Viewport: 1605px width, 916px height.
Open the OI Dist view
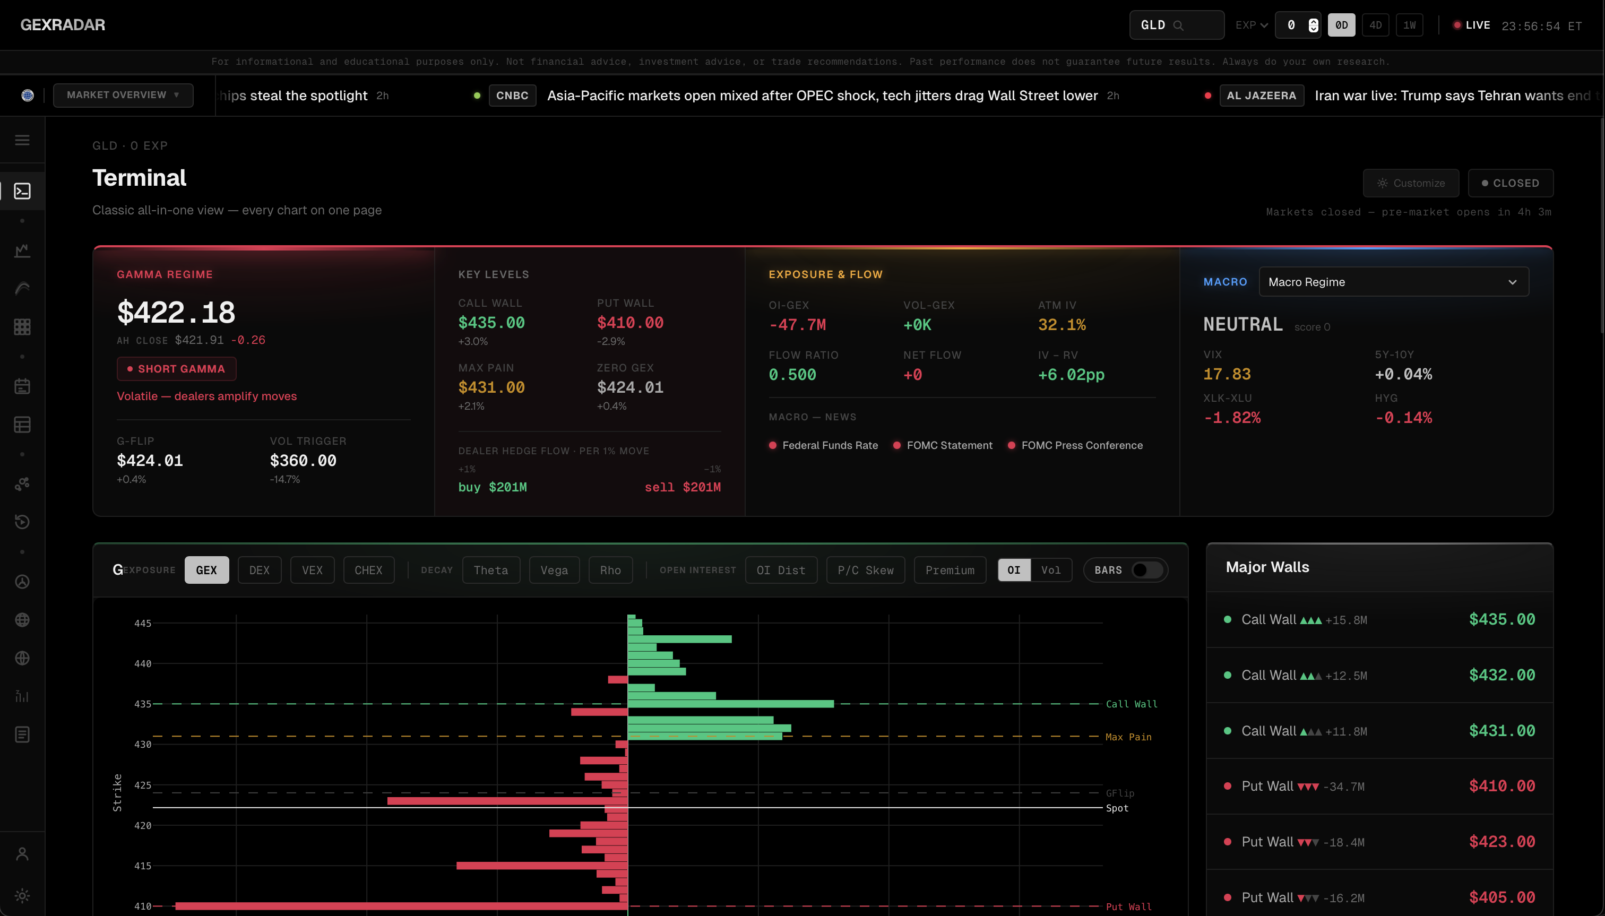(781, 570)
